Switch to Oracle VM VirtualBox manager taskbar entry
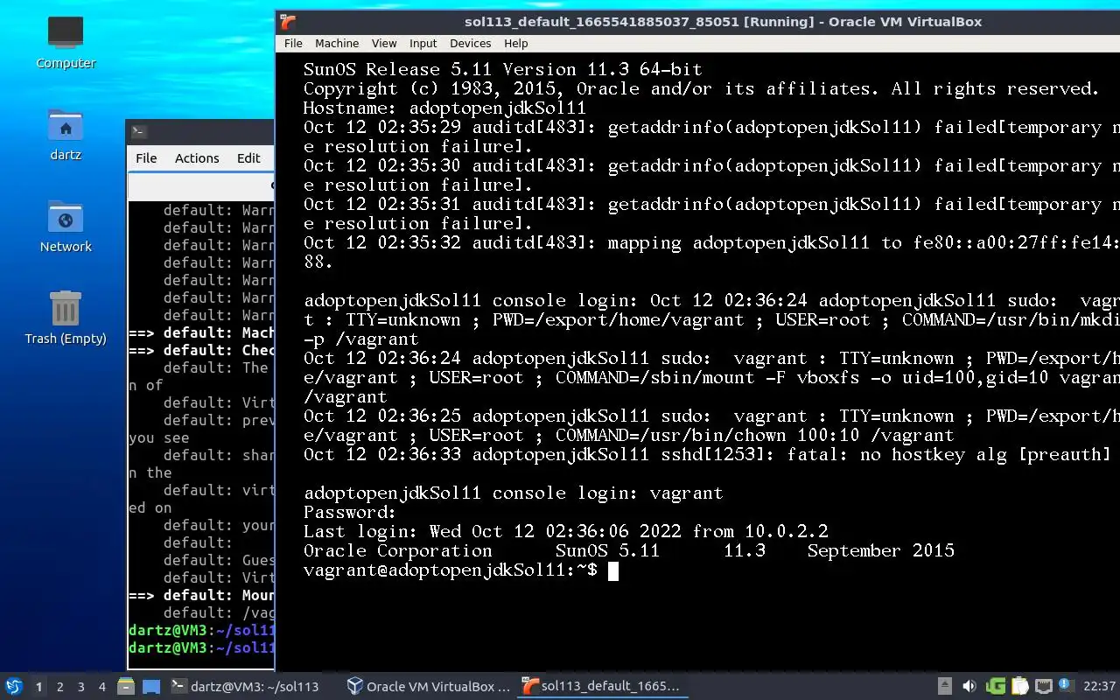The height and width of the screenshot is (700, 1120). [x=428, y=687]
